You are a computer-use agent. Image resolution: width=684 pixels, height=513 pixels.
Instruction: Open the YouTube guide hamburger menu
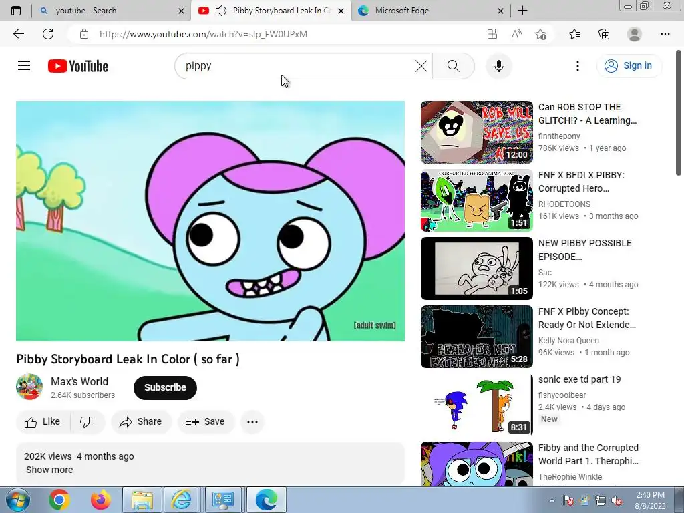[x=24, y=66]
